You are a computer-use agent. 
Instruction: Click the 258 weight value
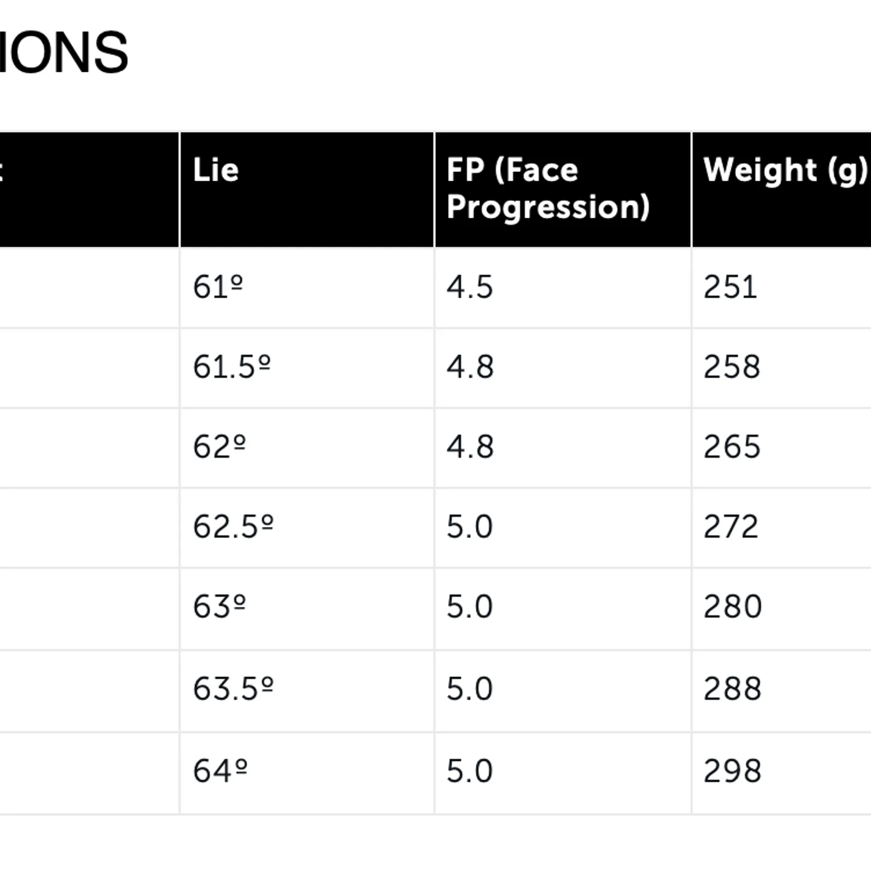coord(732,367)
